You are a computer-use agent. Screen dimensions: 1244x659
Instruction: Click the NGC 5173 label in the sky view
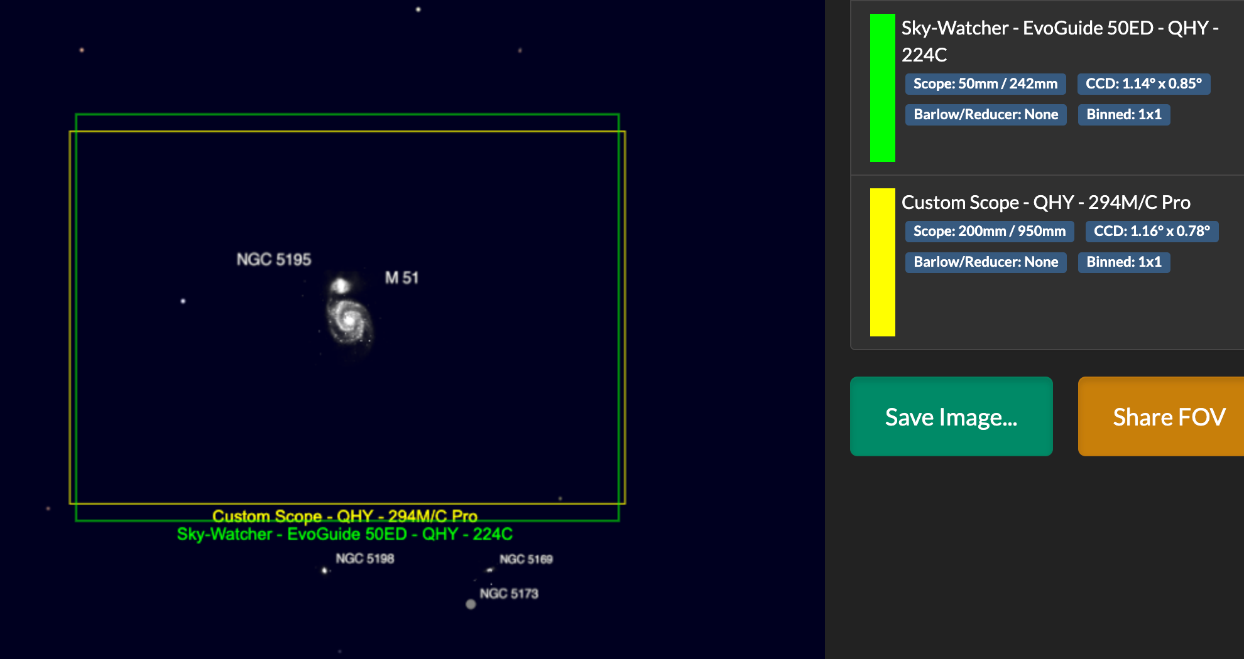click(509, 594)
